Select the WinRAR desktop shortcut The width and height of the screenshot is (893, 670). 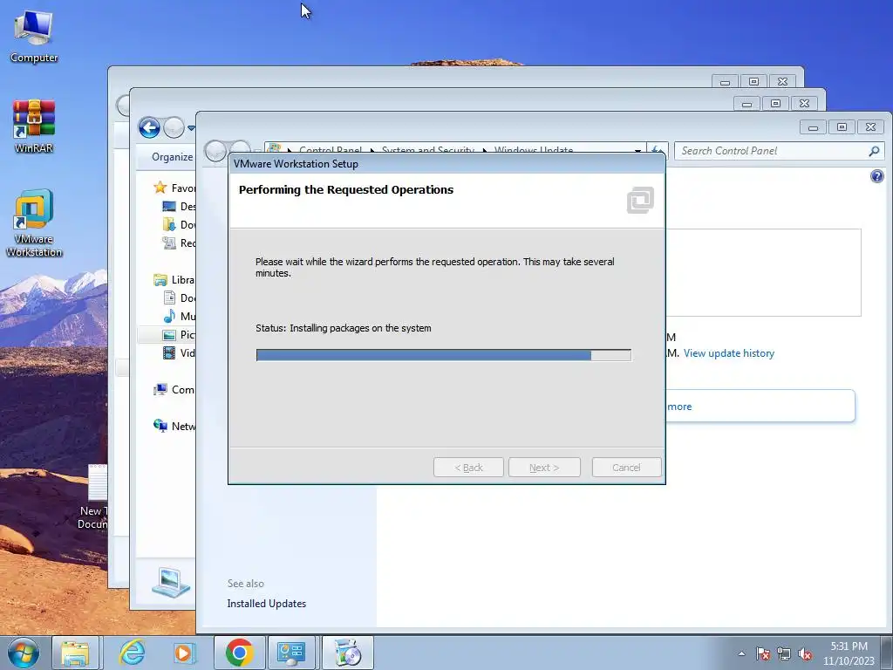click(x=34, y=126)
